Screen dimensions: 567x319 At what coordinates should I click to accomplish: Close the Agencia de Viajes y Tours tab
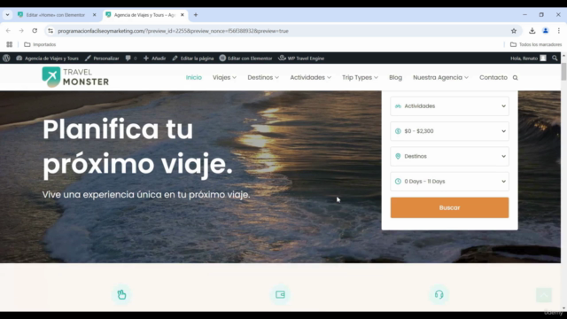(183, 15)
